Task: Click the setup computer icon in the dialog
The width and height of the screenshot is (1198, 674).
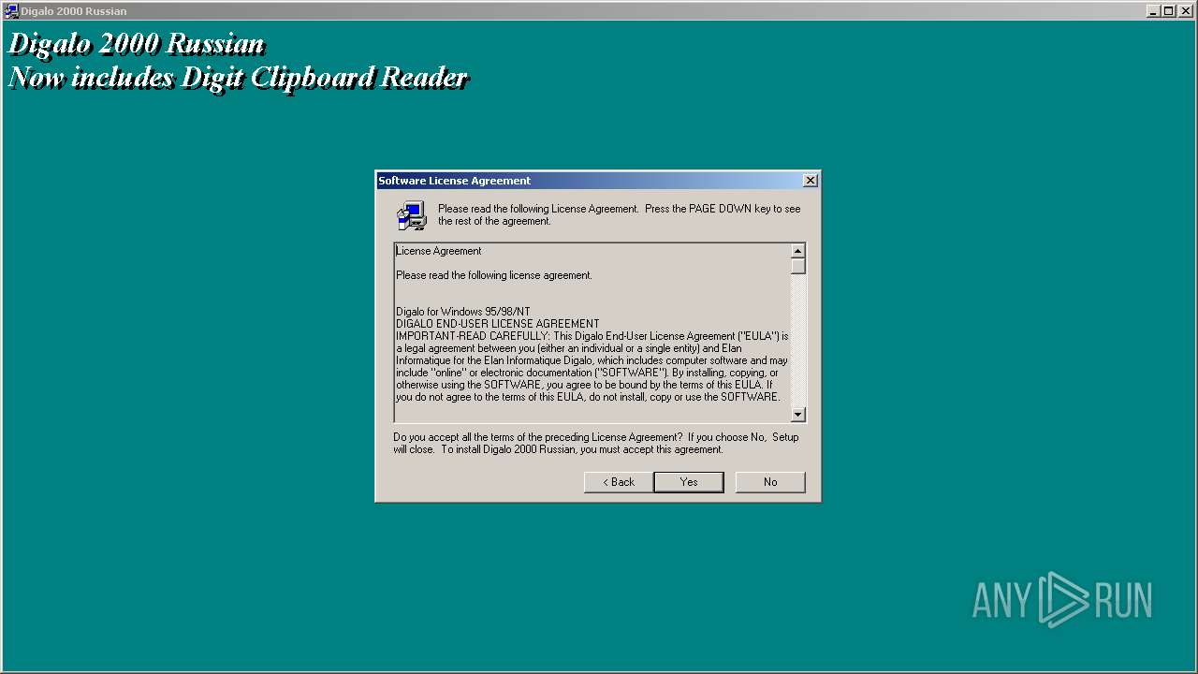Action: (411, 216)
